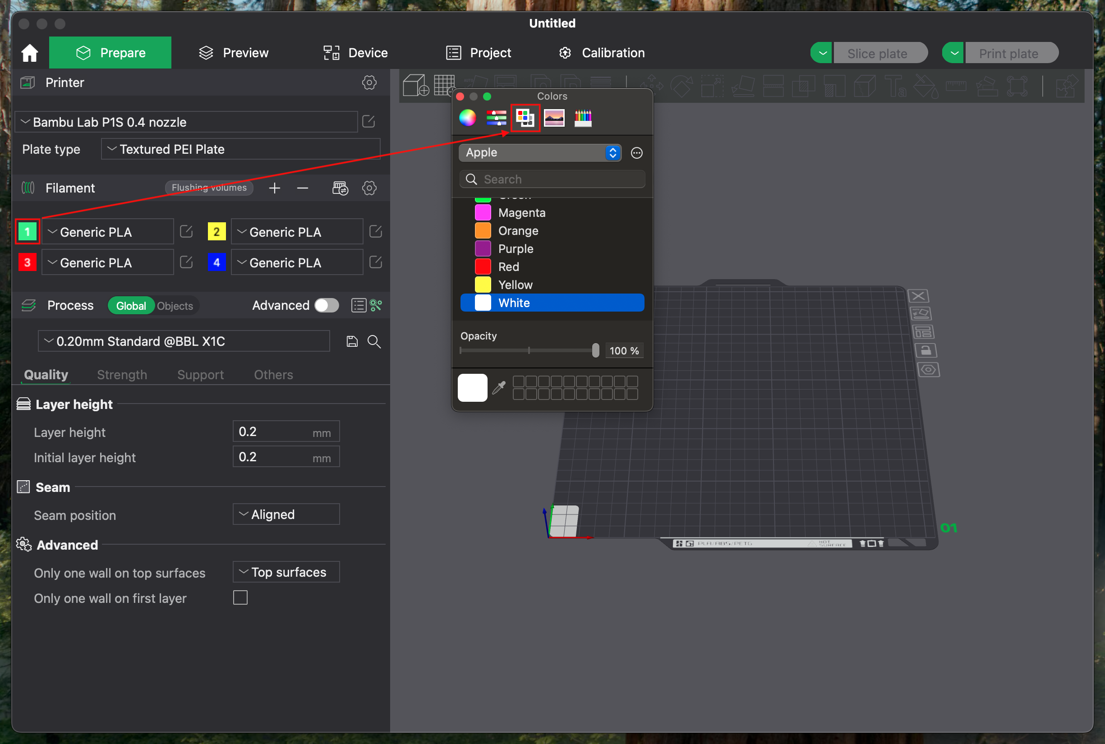Click the add filament plus icon
This screenshot has height=744, width=1105.
274,188
